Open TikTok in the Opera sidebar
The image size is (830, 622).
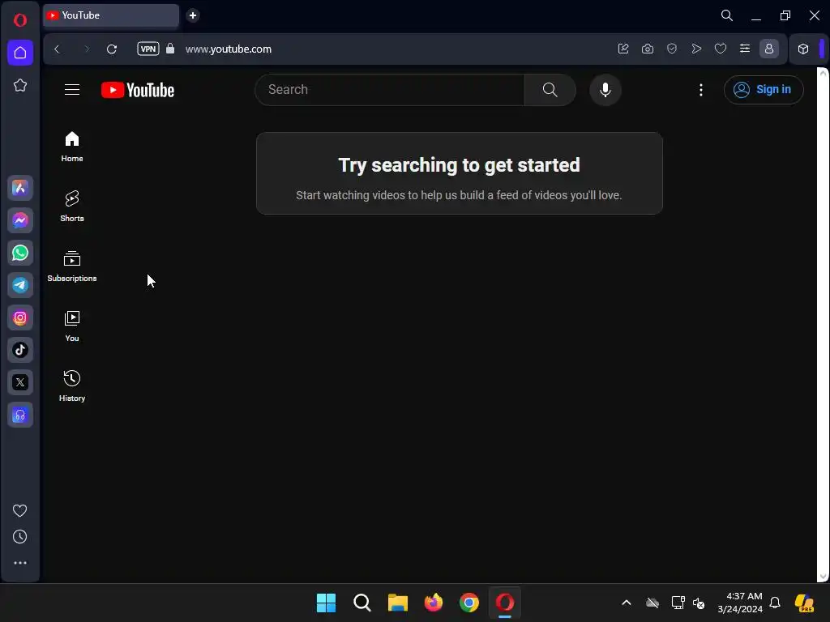tap(20, 350)
